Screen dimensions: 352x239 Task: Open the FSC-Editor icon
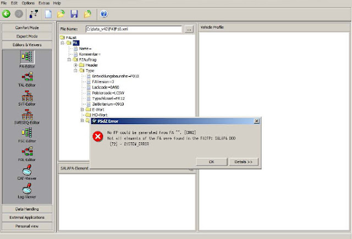27,133
